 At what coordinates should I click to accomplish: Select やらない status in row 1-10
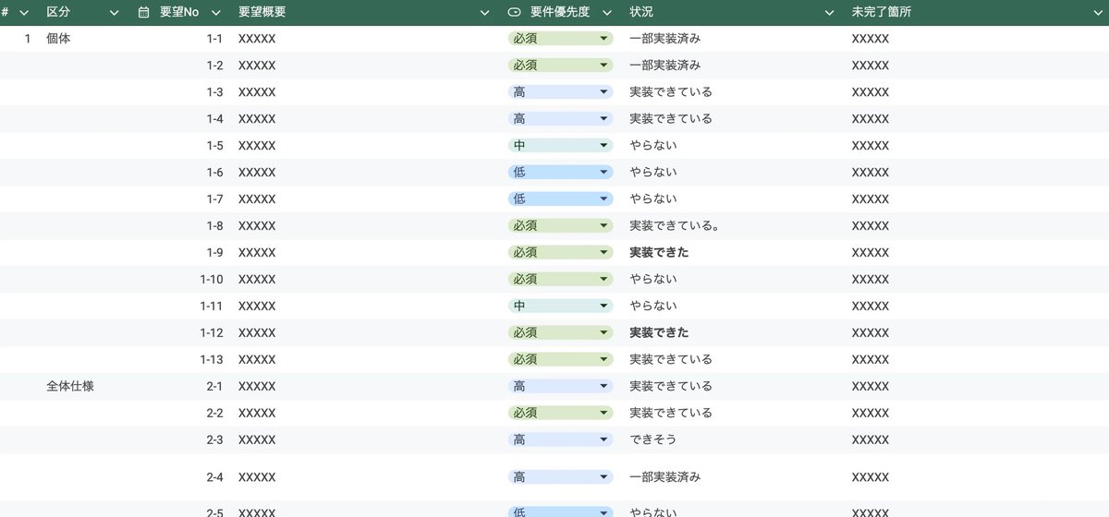(x=653, y=280)
